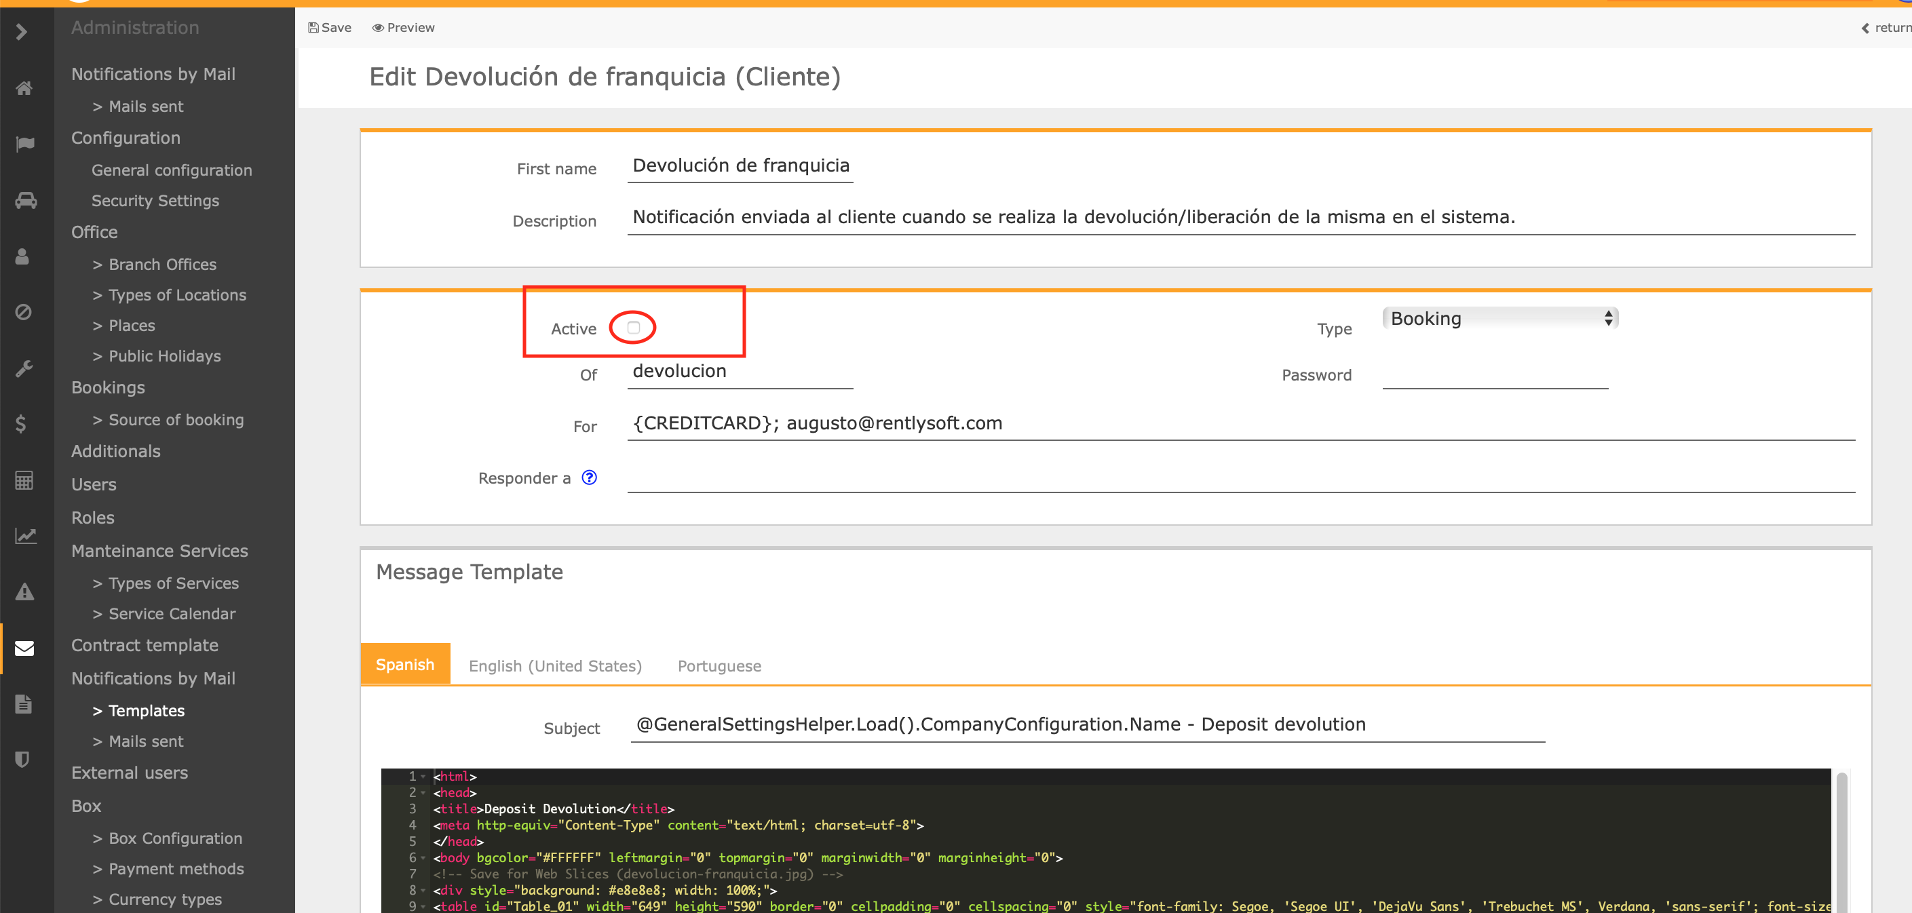Click the Of field containing devolucion
The height and width of the screenshot is (913, 1912).
[740, 372]
